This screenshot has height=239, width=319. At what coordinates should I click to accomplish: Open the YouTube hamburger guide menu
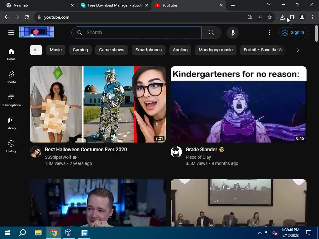[x=11, y=32]
